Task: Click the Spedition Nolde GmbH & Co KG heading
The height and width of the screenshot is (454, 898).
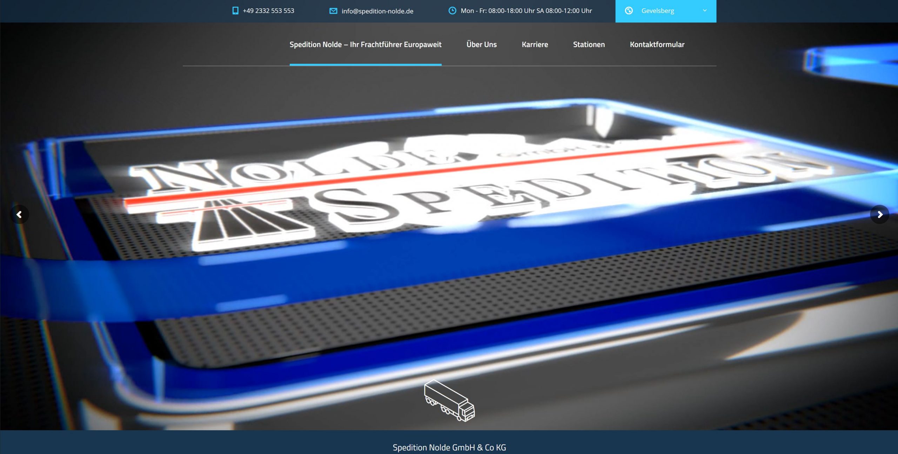Action: pos(449,447)
